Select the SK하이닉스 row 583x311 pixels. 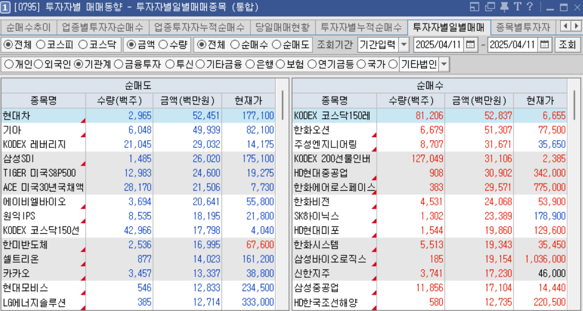click(429, 216)
